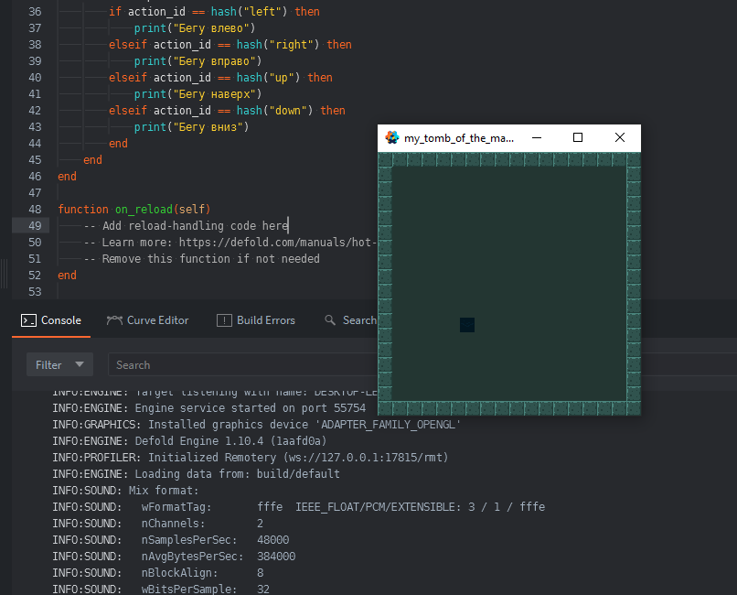Click line number 48 in the gutter
Screen dimensions: 737x595
(35, 210)
